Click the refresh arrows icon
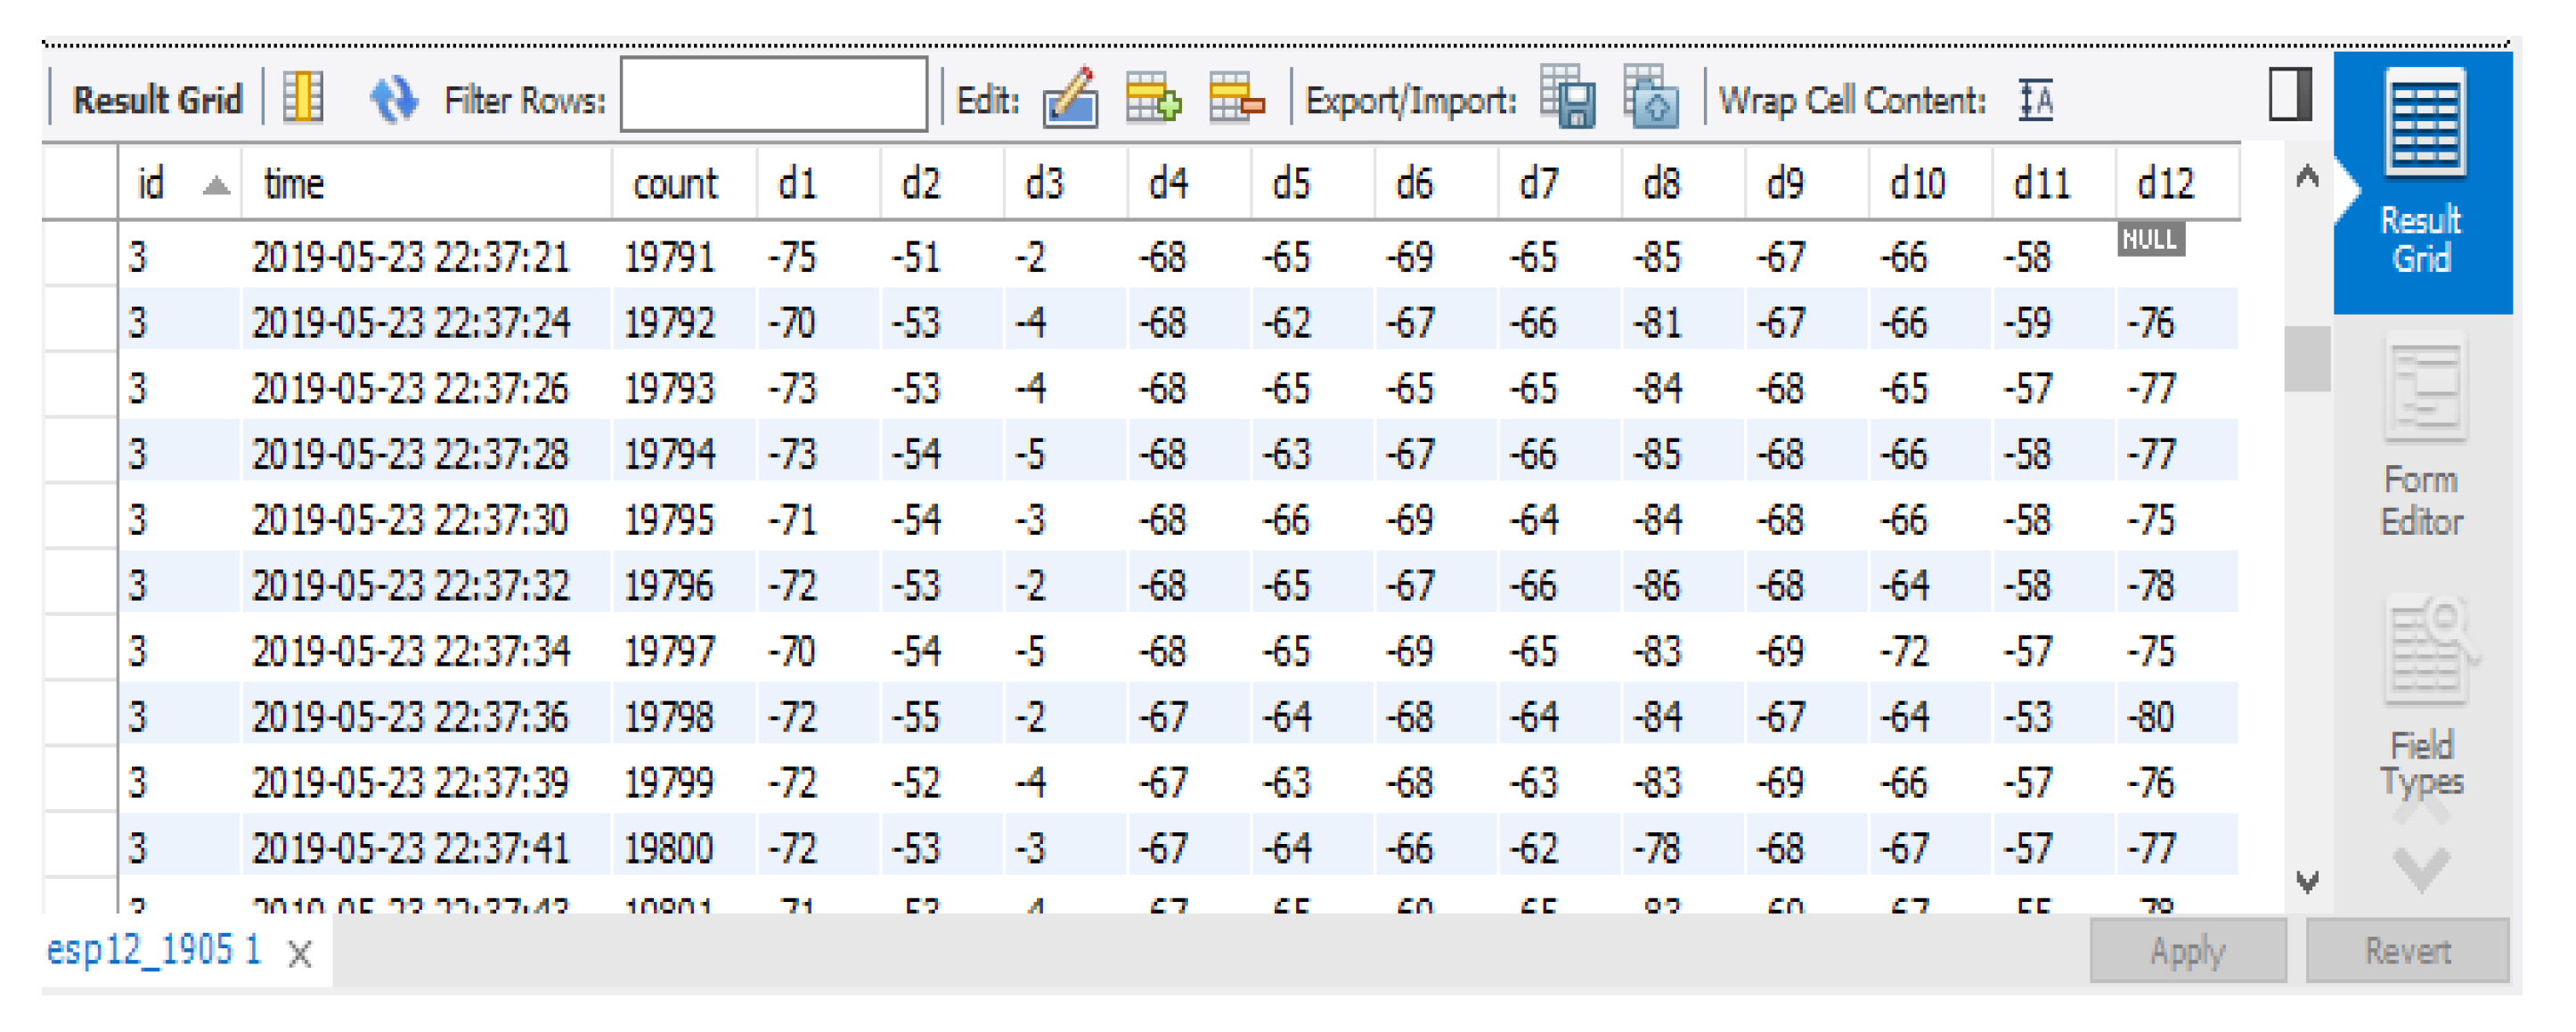Viewport: 2576px width, 1032px height. tap(393, 99)
